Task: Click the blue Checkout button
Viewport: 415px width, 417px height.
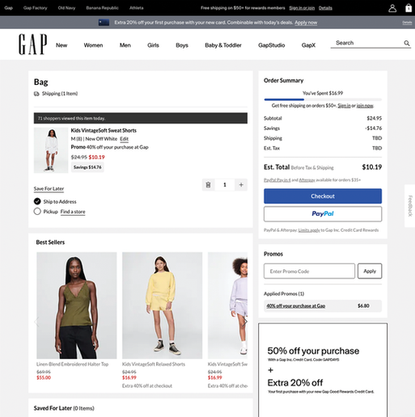Action: [323, 196]
